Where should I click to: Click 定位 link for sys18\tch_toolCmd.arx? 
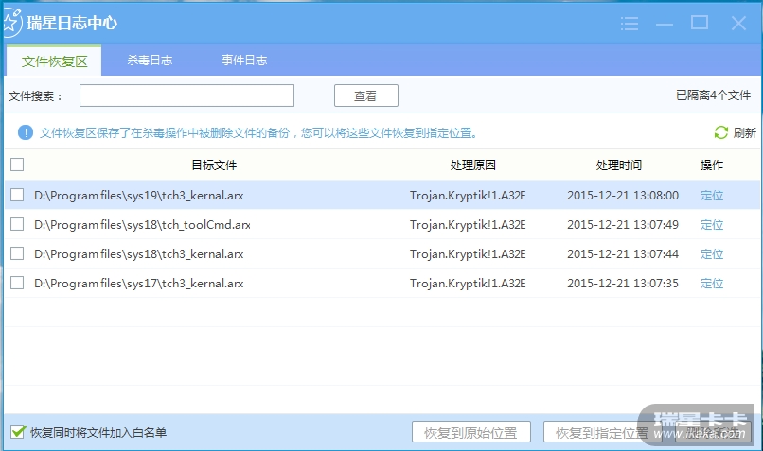[x=712, y=224]
